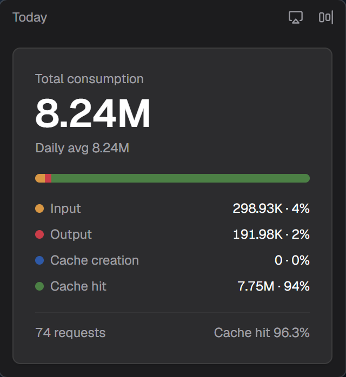
Task: Click the 74 requests footer text
Action: point(70,333)
